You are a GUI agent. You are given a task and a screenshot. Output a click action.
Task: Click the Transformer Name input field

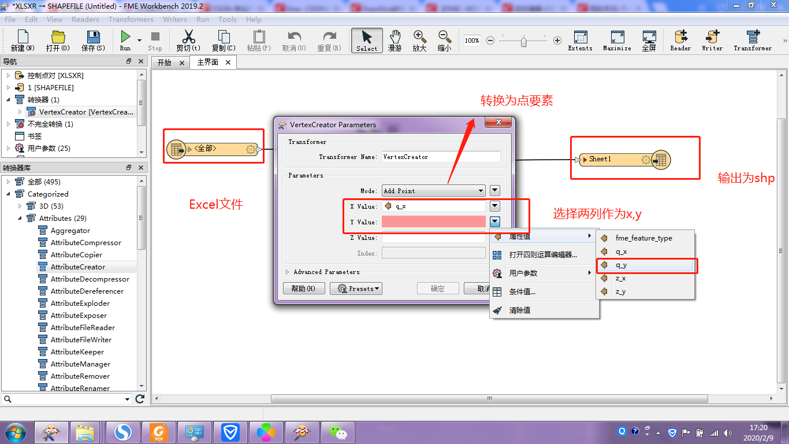[x=441, y=157]
